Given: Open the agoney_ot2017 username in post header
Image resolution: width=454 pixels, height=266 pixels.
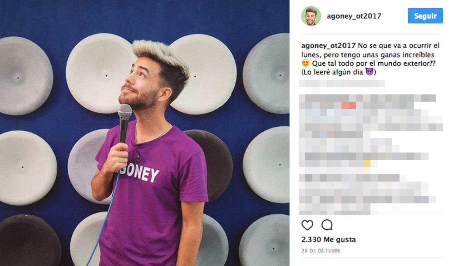Looking at the screenshot, I should click(x=354, y=16).
